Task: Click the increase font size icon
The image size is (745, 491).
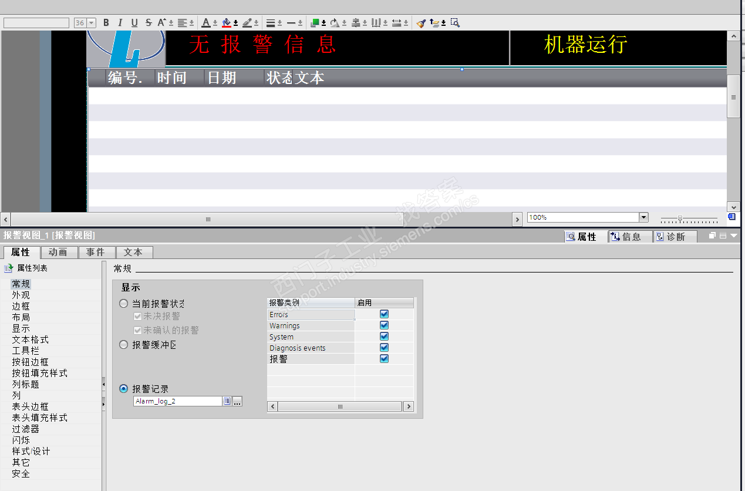Action: [161, 23]
